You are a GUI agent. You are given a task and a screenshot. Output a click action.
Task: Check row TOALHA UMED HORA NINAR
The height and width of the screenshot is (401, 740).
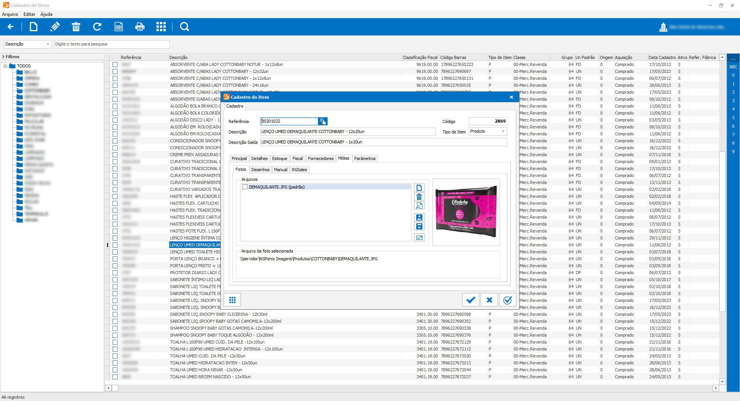[115, 370]
